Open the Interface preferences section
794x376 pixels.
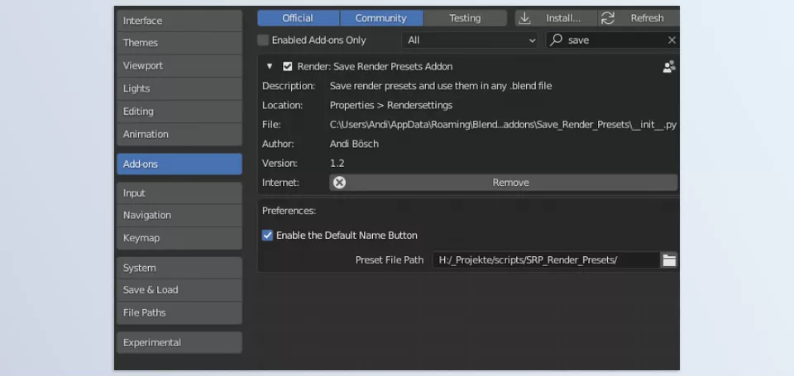tap(179, 21)
